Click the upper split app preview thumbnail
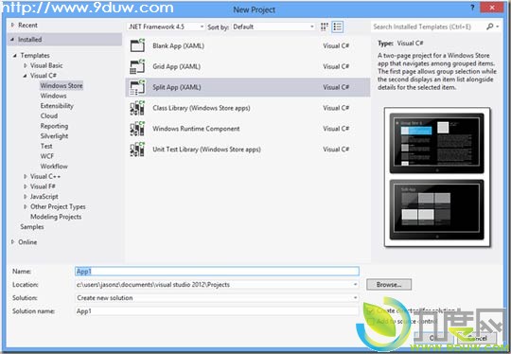Viewport: 511px width, 354px height. click(x=436, y=144)
